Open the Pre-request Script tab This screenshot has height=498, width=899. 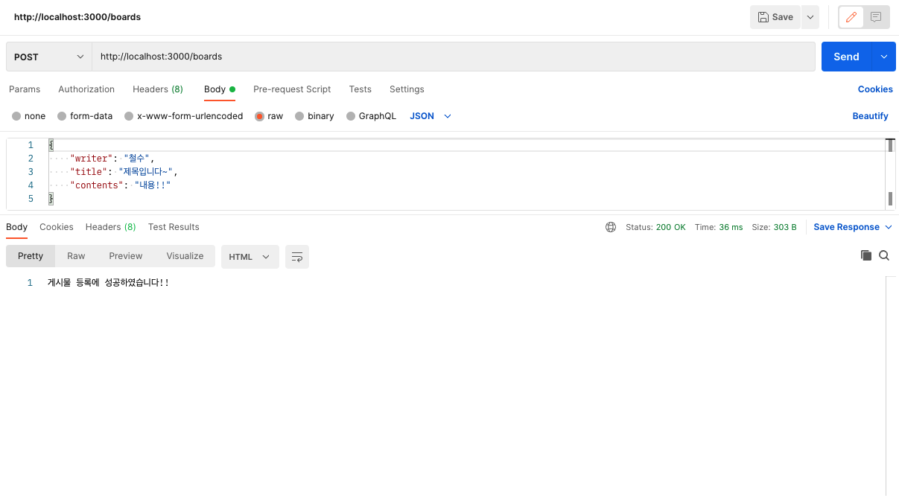tap(292, 89)
